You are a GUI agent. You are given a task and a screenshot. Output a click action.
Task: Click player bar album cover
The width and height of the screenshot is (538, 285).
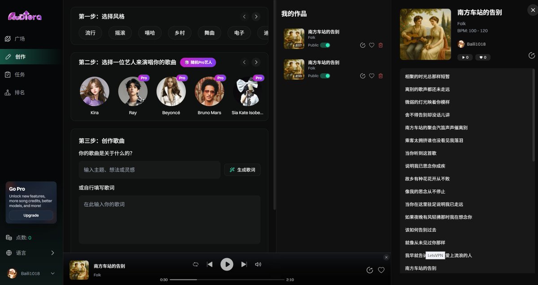pyautogui.click(x=79, y=270)
